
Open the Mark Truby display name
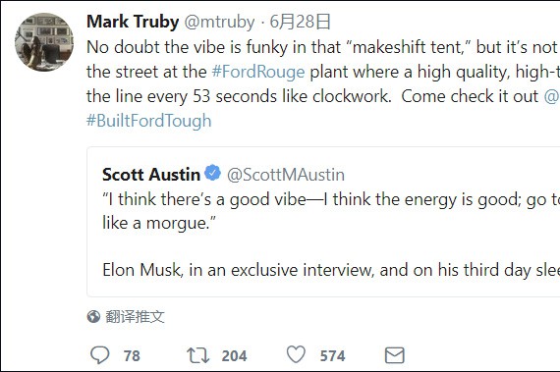[133, 22]
